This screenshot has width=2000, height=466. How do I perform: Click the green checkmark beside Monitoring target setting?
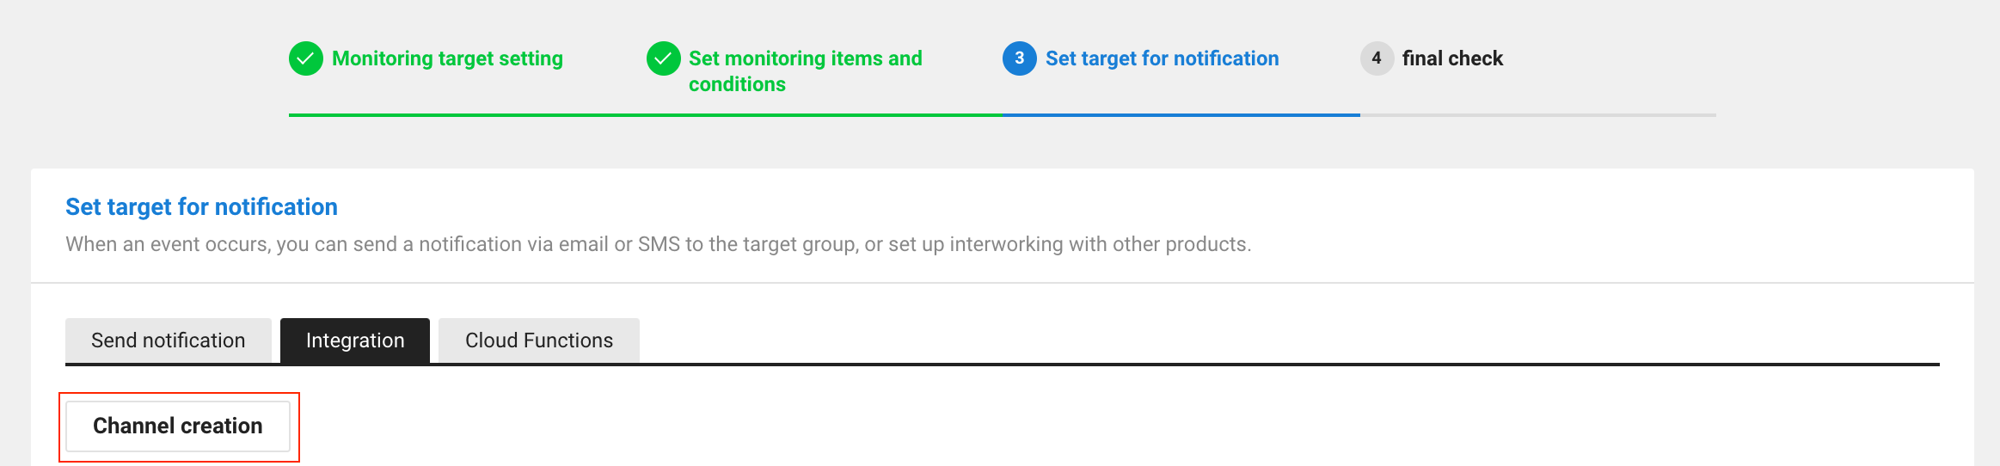pyautogui.click(x=305, y=58)
